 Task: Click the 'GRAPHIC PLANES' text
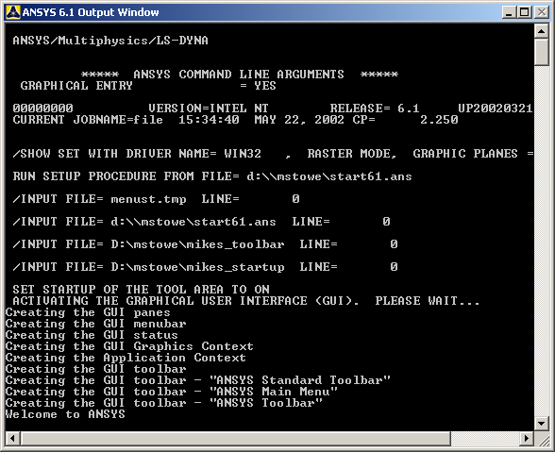465,154
